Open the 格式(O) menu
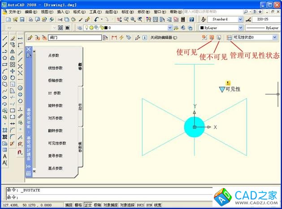Screen dimensions: 282x209 pos(79,12)
